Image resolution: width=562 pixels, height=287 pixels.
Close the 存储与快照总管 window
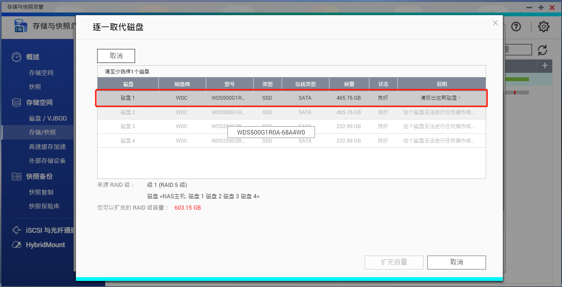553,7
